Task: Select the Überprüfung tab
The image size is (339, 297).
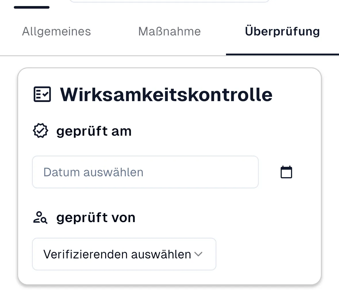Action: pyautogui.click(x=282, y=31)
